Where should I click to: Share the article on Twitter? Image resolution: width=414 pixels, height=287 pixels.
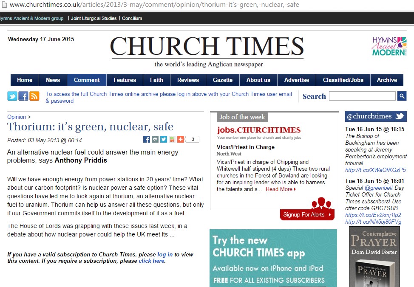164,139
